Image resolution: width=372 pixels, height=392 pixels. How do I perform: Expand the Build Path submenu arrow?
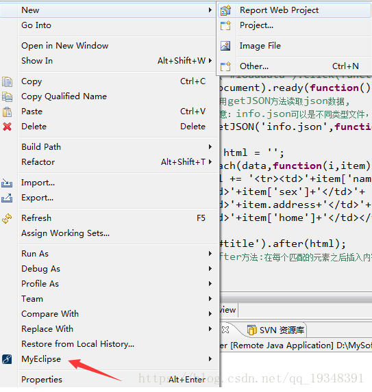pyautogui.click(x=210, y=147)
